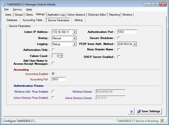This screenshot has width=169, height=125.
Task: Enable Active Directory Proxy checkbox
Action: pos(53,98)
